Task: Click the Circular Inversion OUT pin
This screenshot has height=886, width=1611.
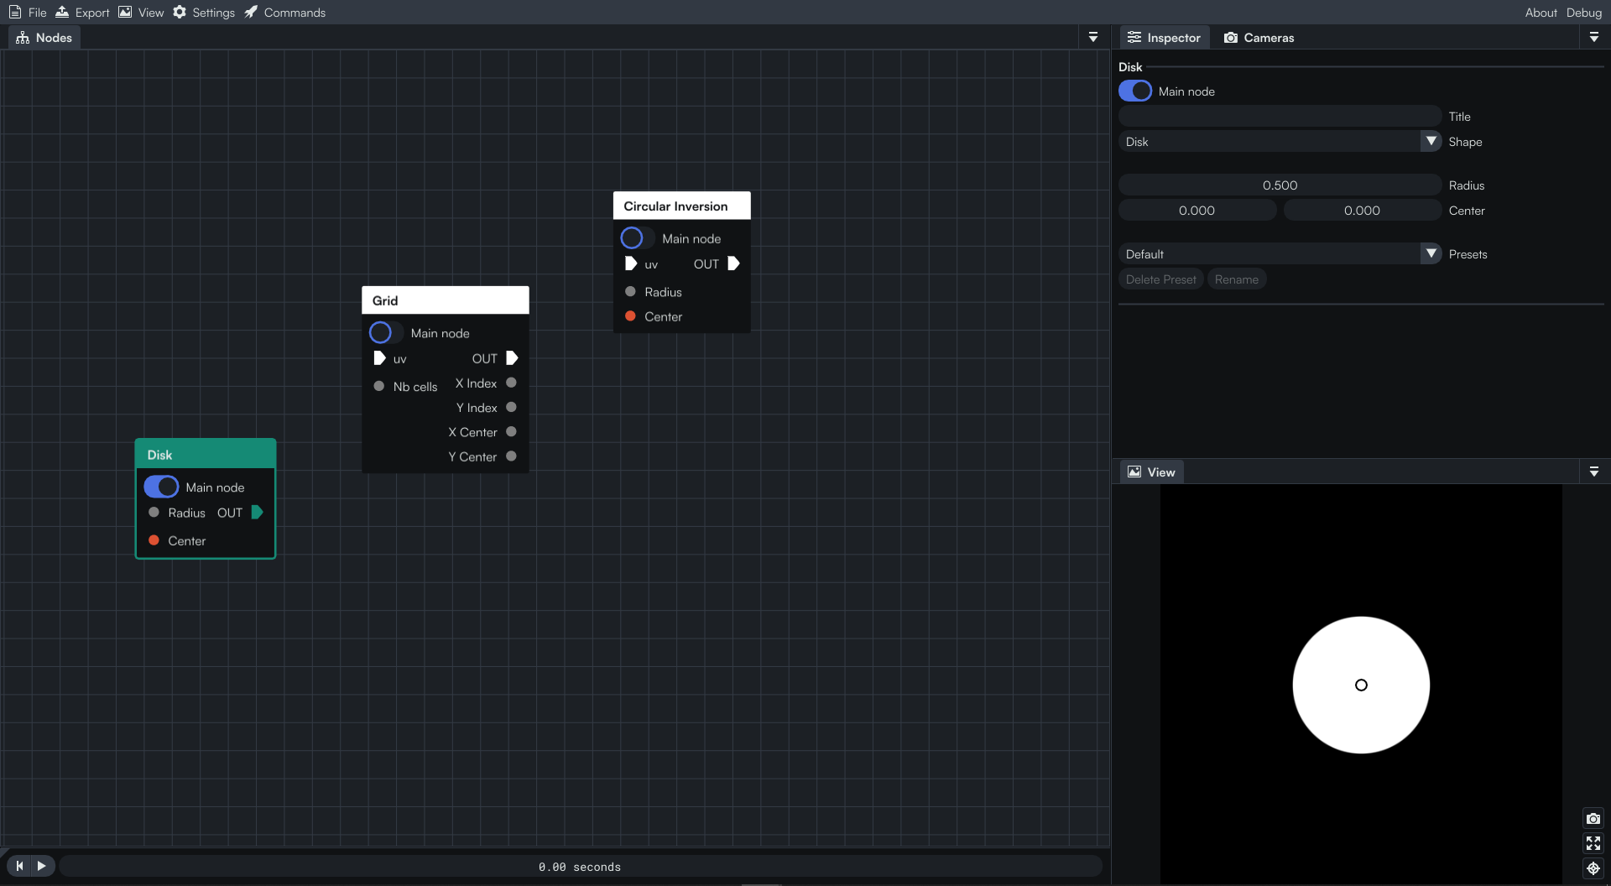Action: pyautogui.click(x=733, y=263)
